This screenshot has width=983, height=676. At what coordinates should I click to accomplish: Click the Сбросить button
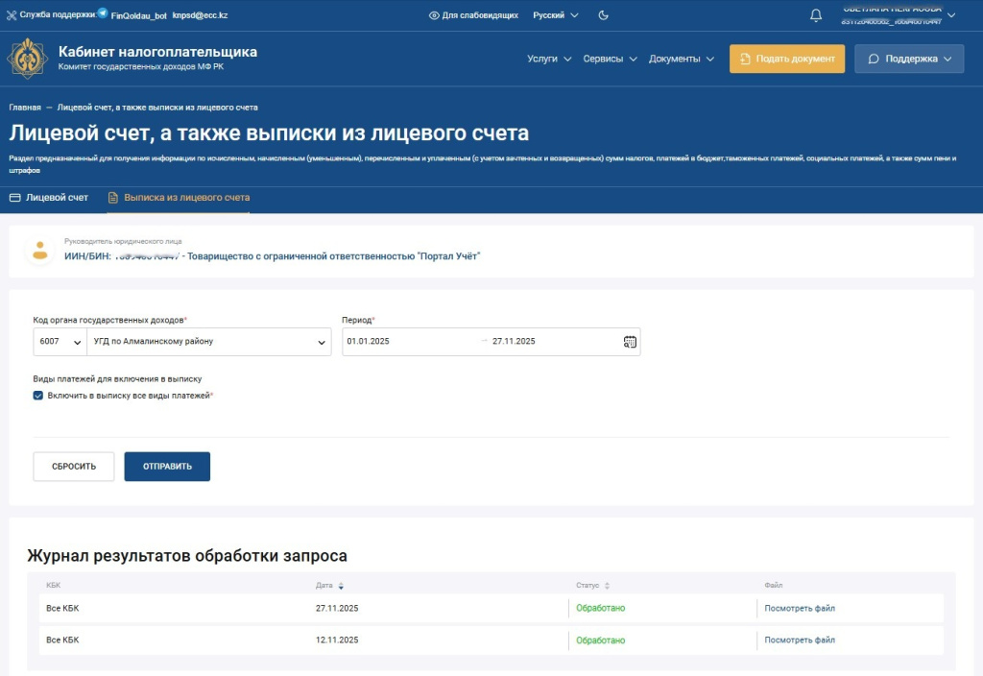74,467
